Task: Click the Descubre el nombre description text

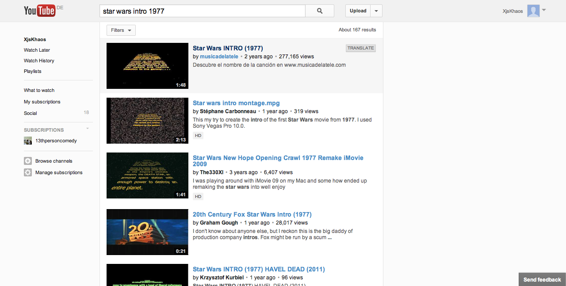Action: pyautogui.click(x=269, y=65)
